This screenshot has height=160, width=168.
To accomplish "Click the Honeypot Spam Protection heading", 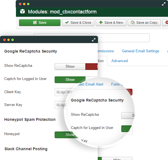I will click(30, 119).
